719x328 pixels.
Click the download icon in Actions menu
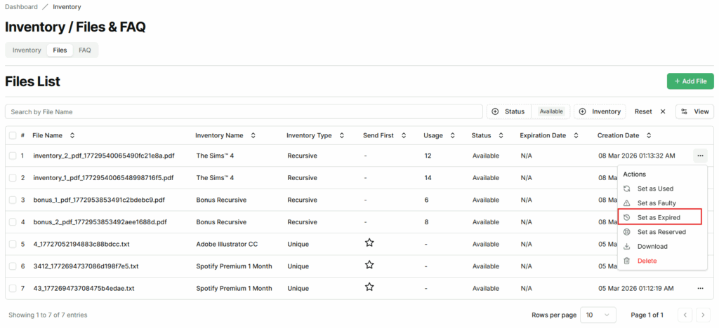pos(627,247)
